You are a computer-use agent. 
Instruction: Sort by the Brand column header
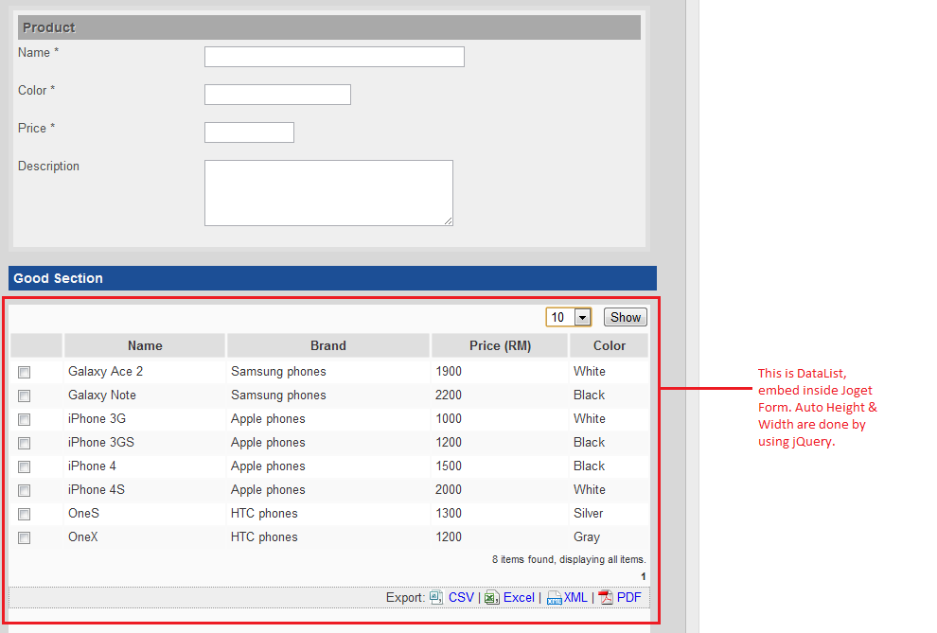pos(328,345)
